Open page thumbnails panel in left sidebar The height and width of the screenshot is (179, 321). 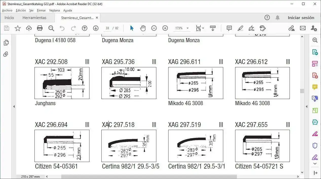pos(6,43)
